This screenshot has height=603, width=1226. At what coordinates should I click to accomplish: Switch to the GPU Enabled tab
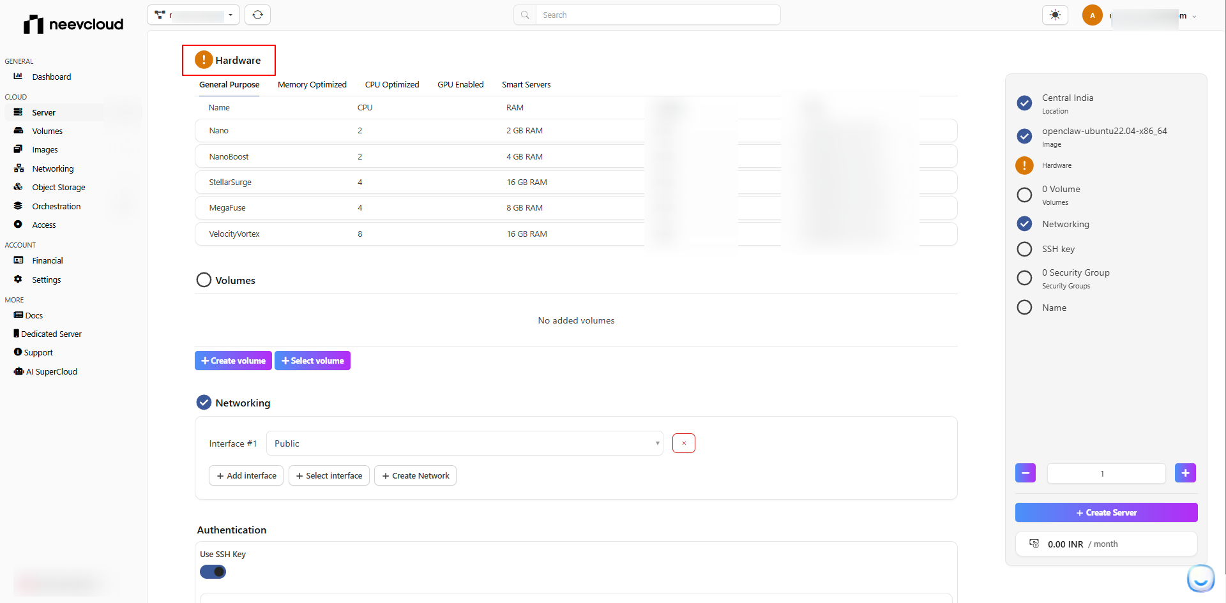460,85
